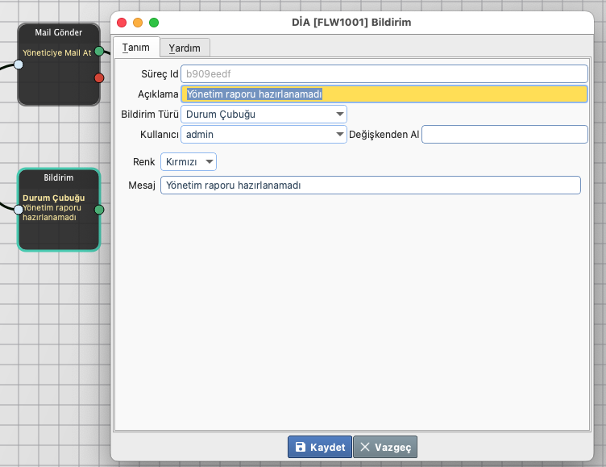Cancel using the Vazgeç button
This screenshot has width=606, height=467.
tap(386, 447)
